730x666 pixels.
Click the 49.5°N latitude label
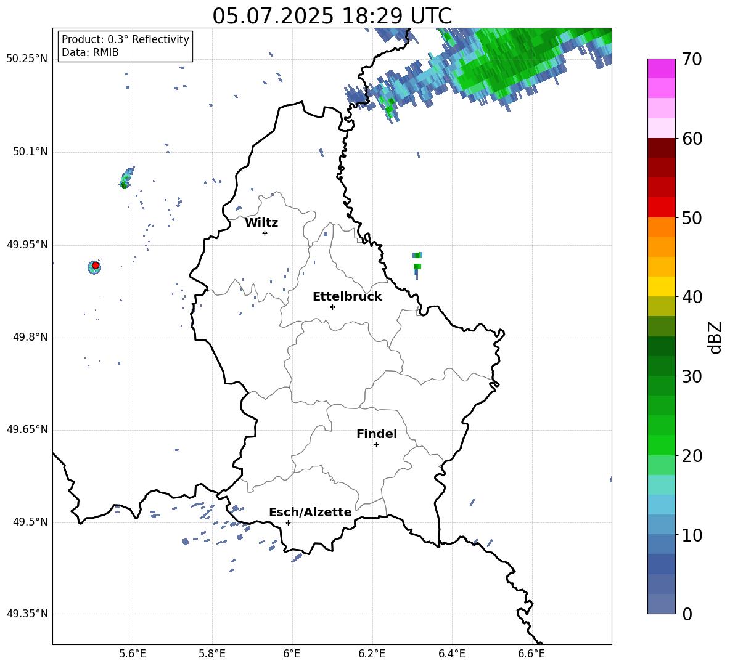tap(30, 522)
